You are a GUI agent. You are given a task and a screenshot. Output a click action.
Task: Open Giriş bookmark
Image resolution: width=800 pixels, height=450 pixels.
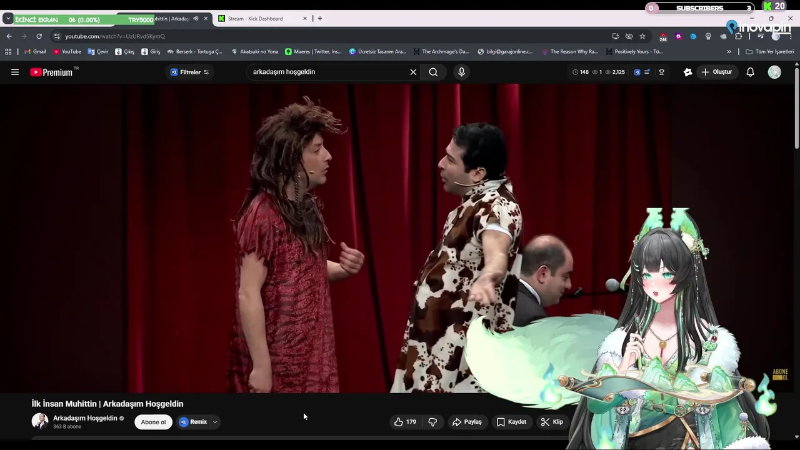click(x=151, y=52)
